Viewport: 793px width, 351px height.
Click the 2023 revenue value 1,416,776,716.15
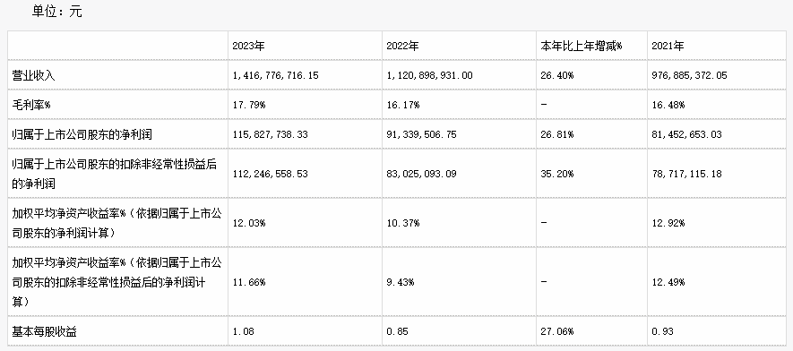click(x=276, y=76)
